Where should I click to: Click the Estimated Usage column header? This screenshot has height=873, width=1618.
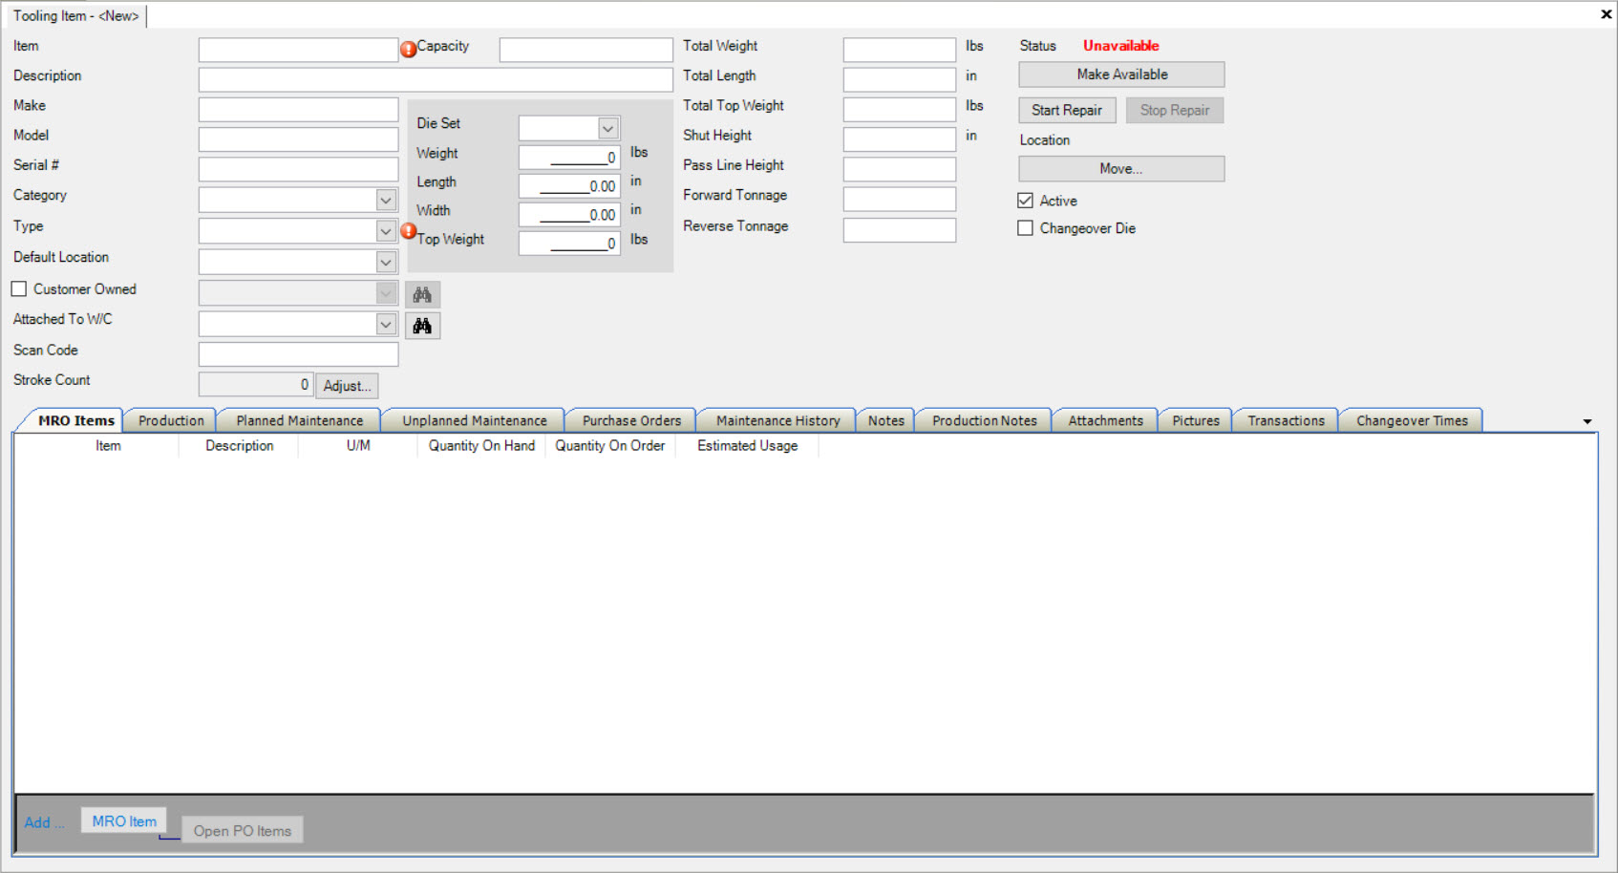tap(747, 446)
